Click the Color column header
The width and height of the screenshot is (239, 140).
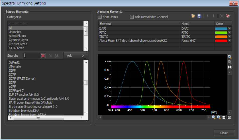[x=223, y=24]
